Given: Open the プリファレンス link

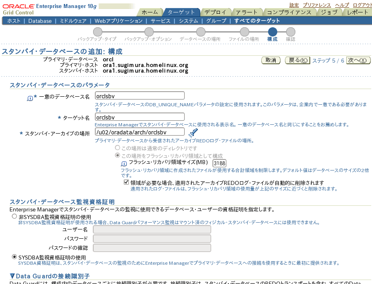Looking at the screenshot, I should [317, 5].
